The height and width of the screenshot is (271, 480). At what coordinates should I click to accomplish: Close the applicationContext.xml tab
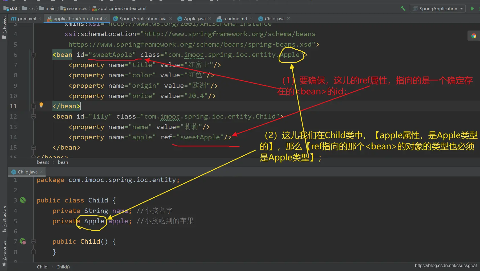[106, 18]
